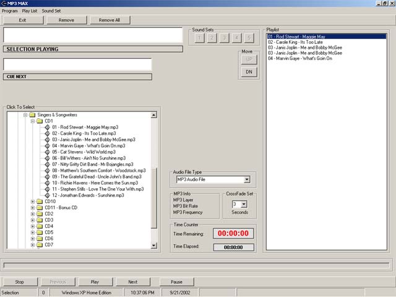Click the CD1 folder icon
396x297 pixels.
click(x=40, y=121)
